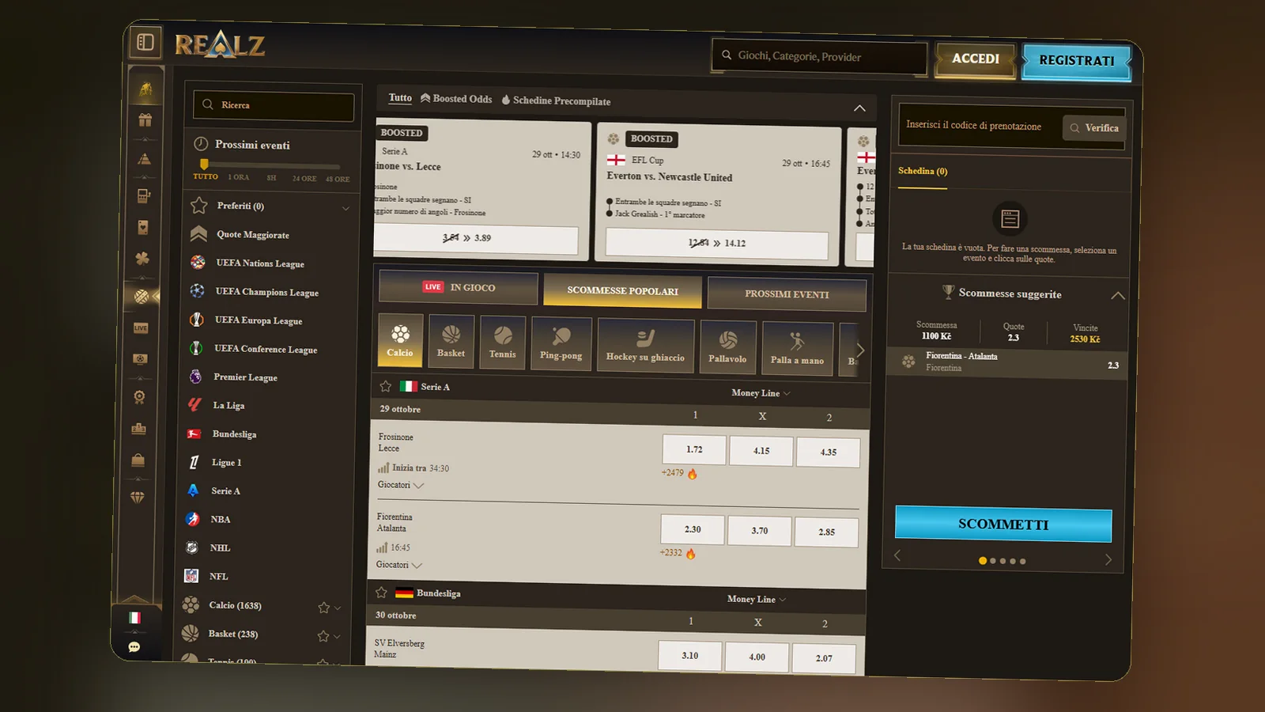Collapse the boosted odds banner panel
Viewport: 1265px width, 712px height.
(x=859, y=108)
